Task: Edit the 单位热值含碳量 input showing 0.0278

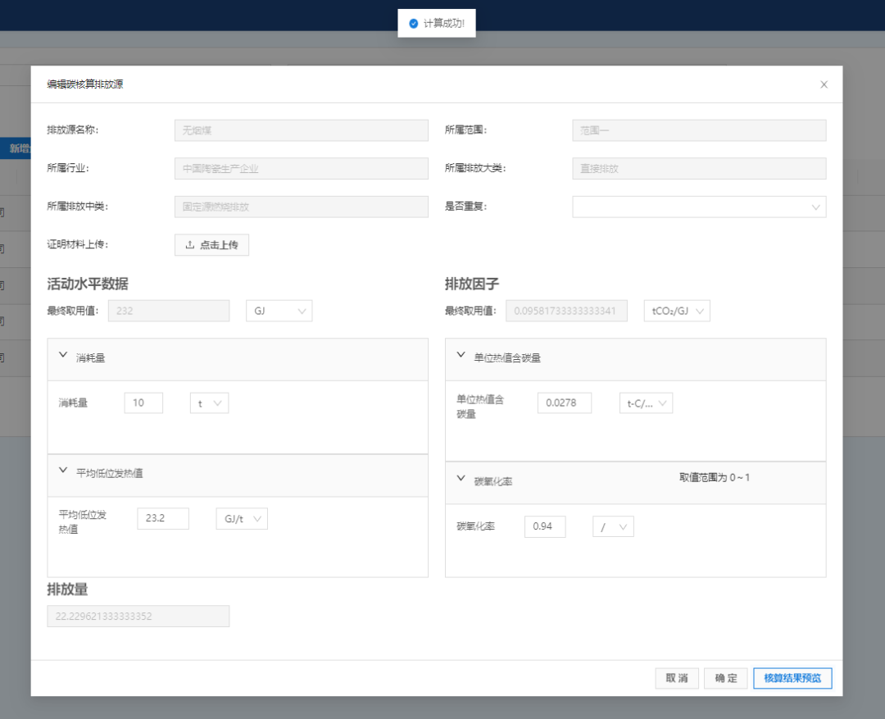Action: click(564, 403)
